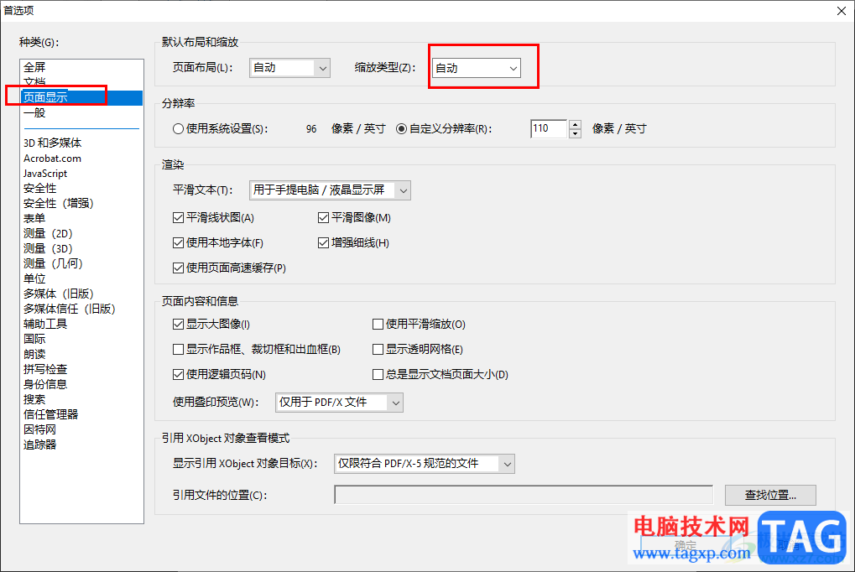Open 页面布局 dropdown
The width and height of the screenshot is (855, 572).
[x=289, y=68]
